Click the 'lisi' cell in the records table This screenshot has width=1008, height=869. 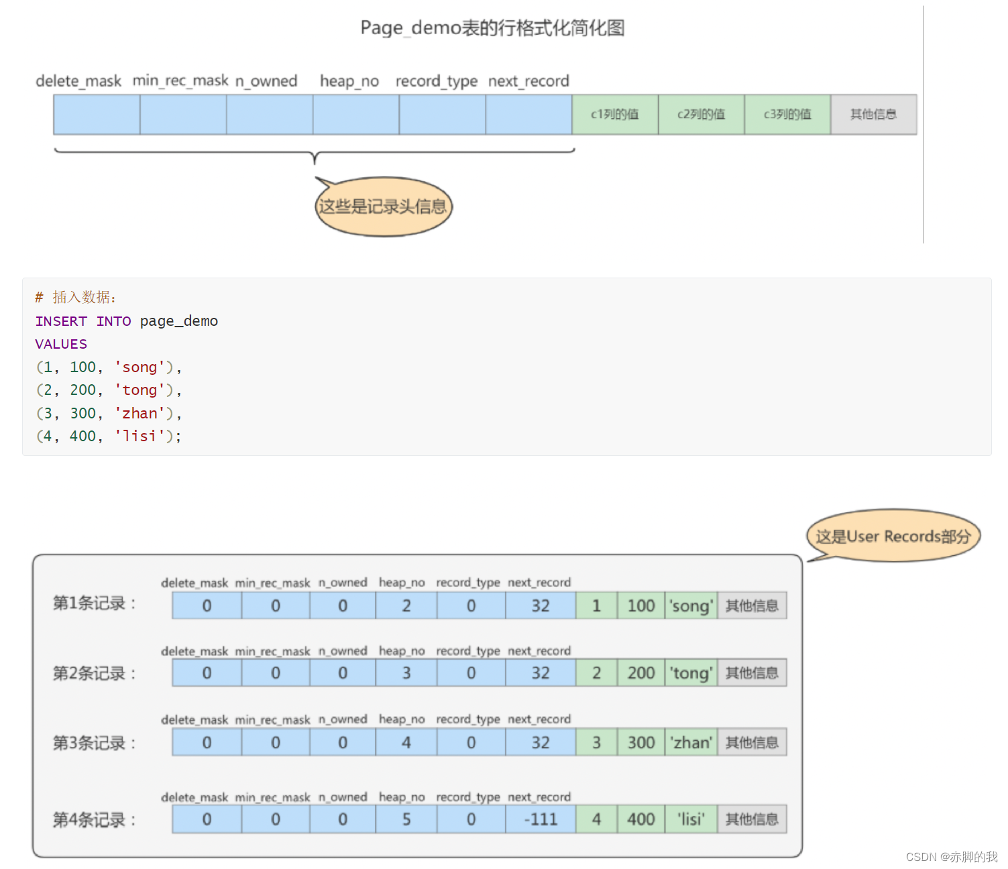(691, 819)
